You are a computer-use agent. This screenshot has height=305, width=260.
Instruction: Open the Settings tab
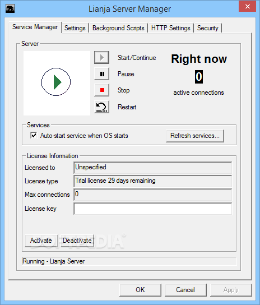point(75,28)
